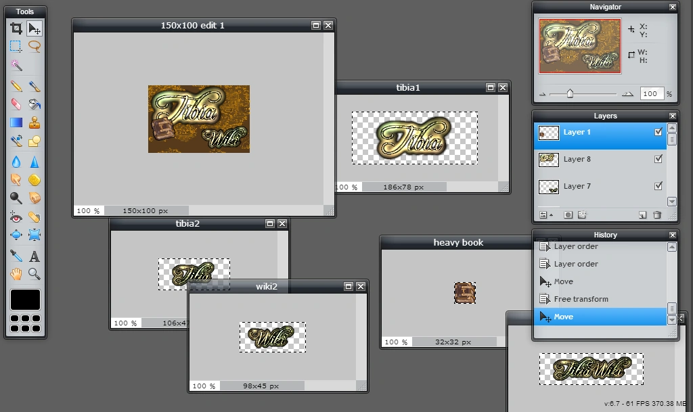Screen dimensions: 693x412
Task: Click the Layers panel scroll-down arrow
Action: point(672,202)
